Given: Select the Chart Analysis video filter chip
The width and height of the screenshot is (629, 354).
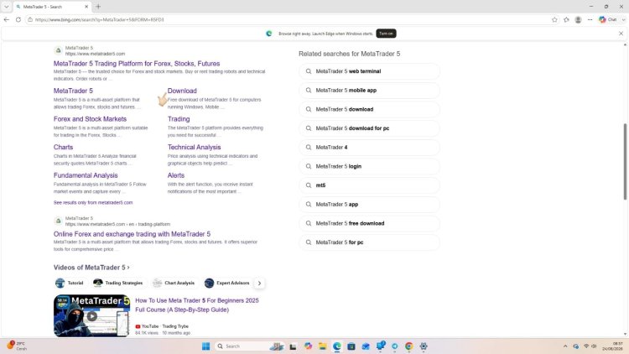Looking at the screenshot, I should point(174,283).
